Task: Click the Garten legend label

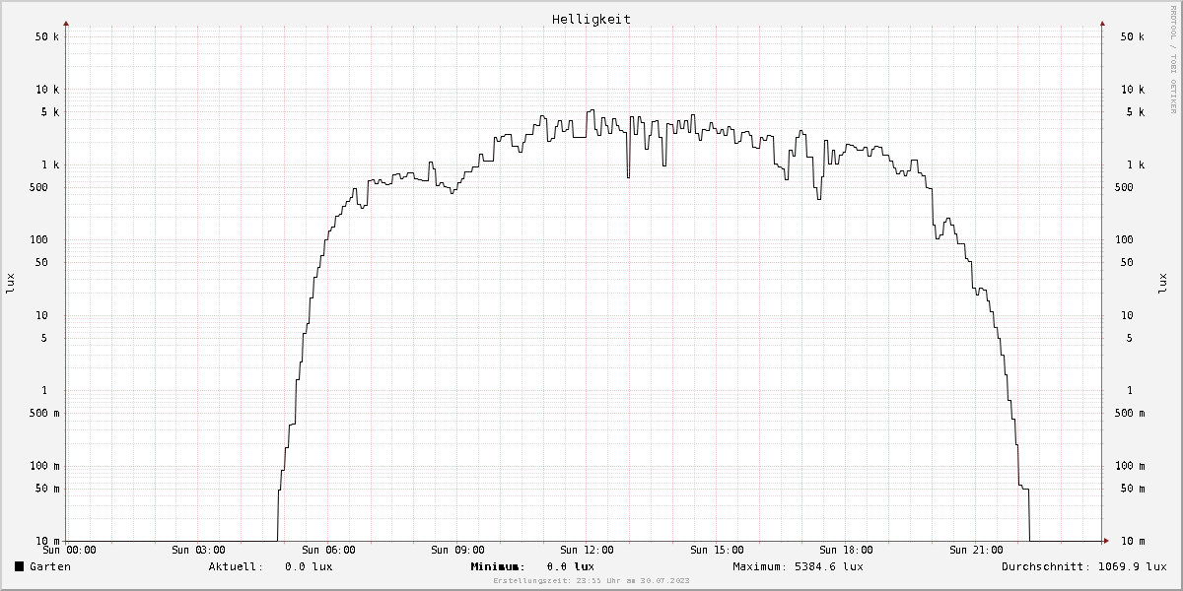Action: (50, 566)
